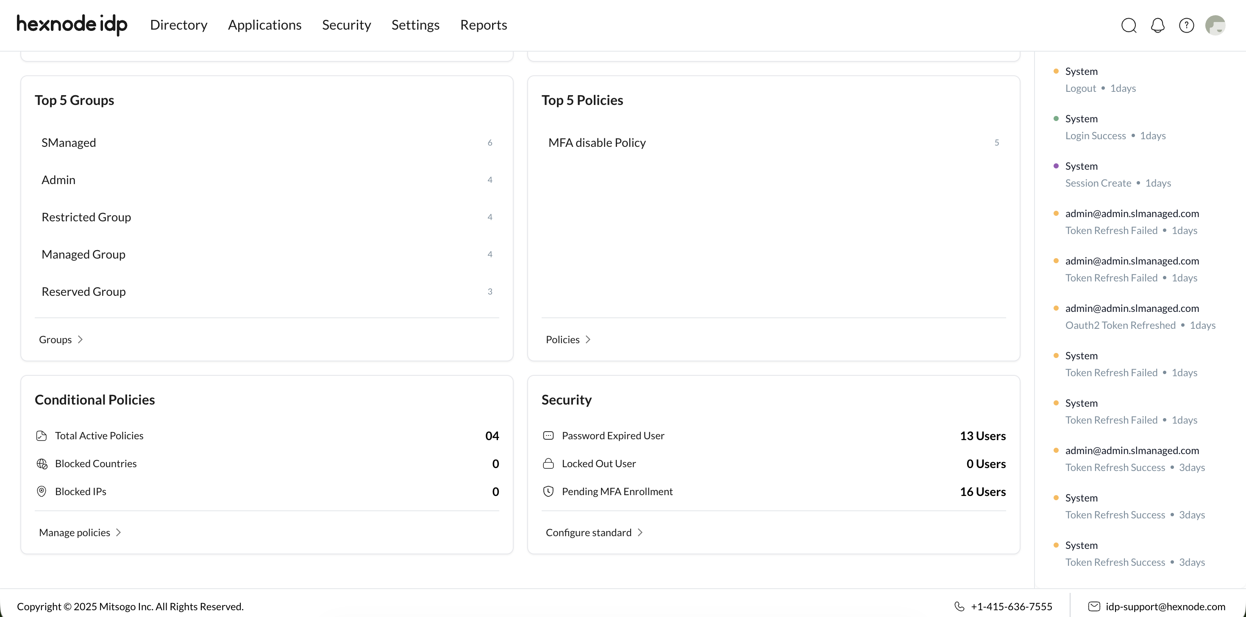The image size is (1246, 617).
Task: Select the Restricted Group row
Action: click(267, 217)
